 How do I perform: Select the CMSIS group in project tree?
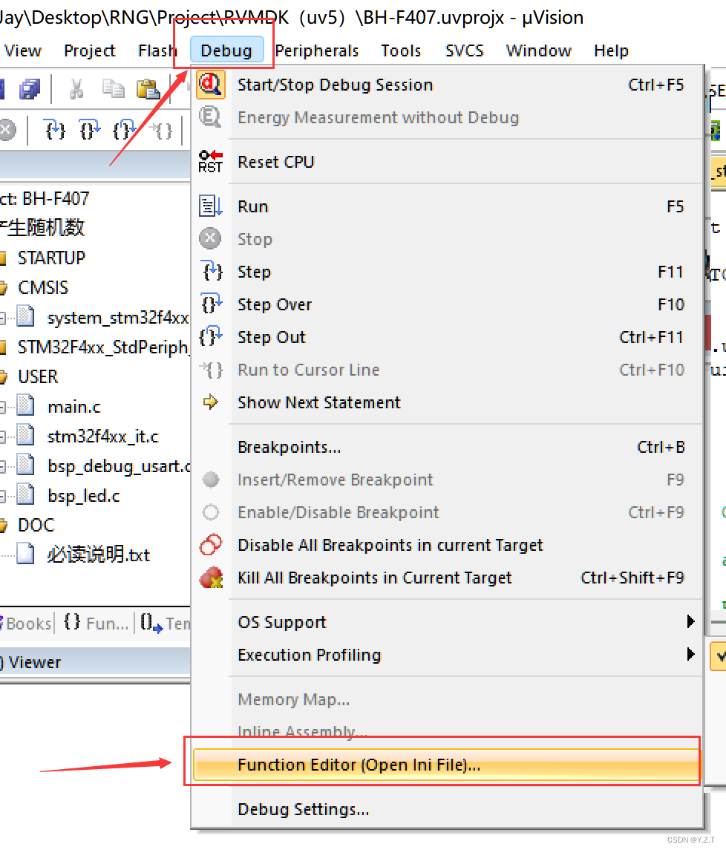tap(43, 287)
